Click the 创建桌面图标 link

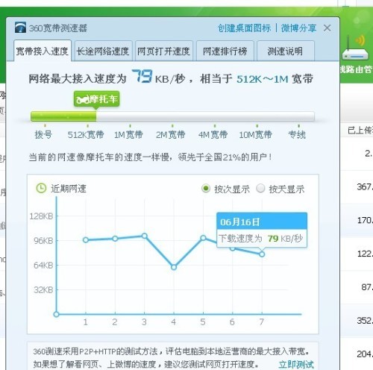(244, 28)
